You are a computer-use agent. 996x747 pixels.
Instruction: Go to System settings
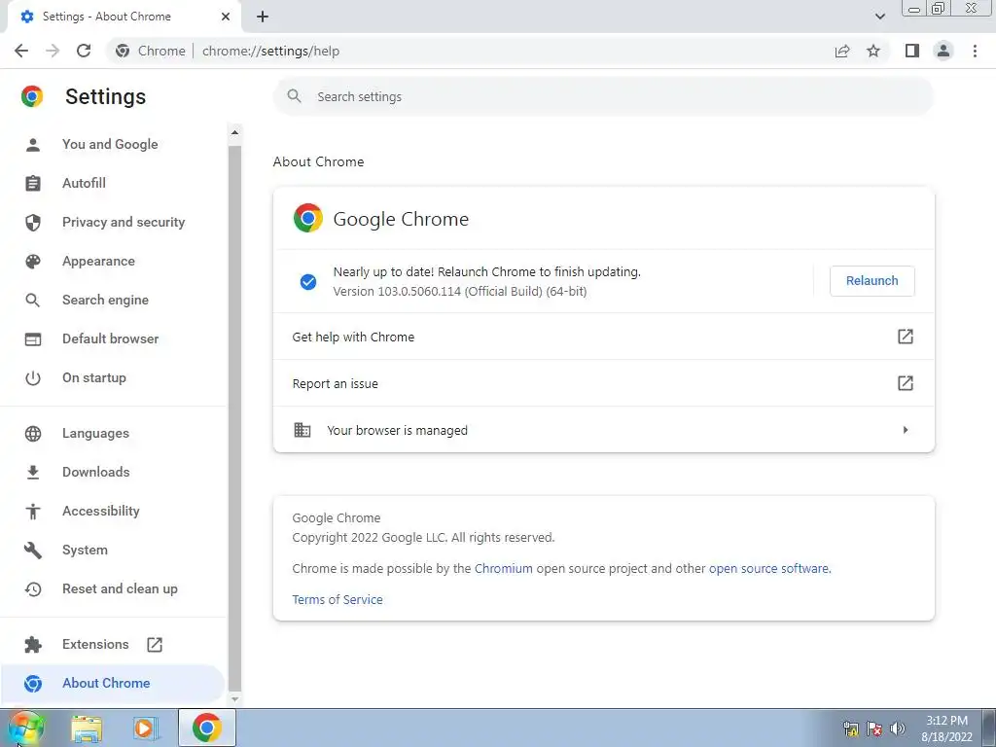(x=85, y=551)
